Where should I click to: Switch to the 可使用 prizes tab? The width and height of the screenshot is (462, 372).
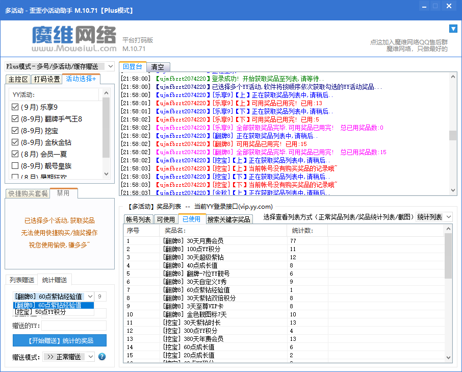pyautogui.click(x=166, y=219)
